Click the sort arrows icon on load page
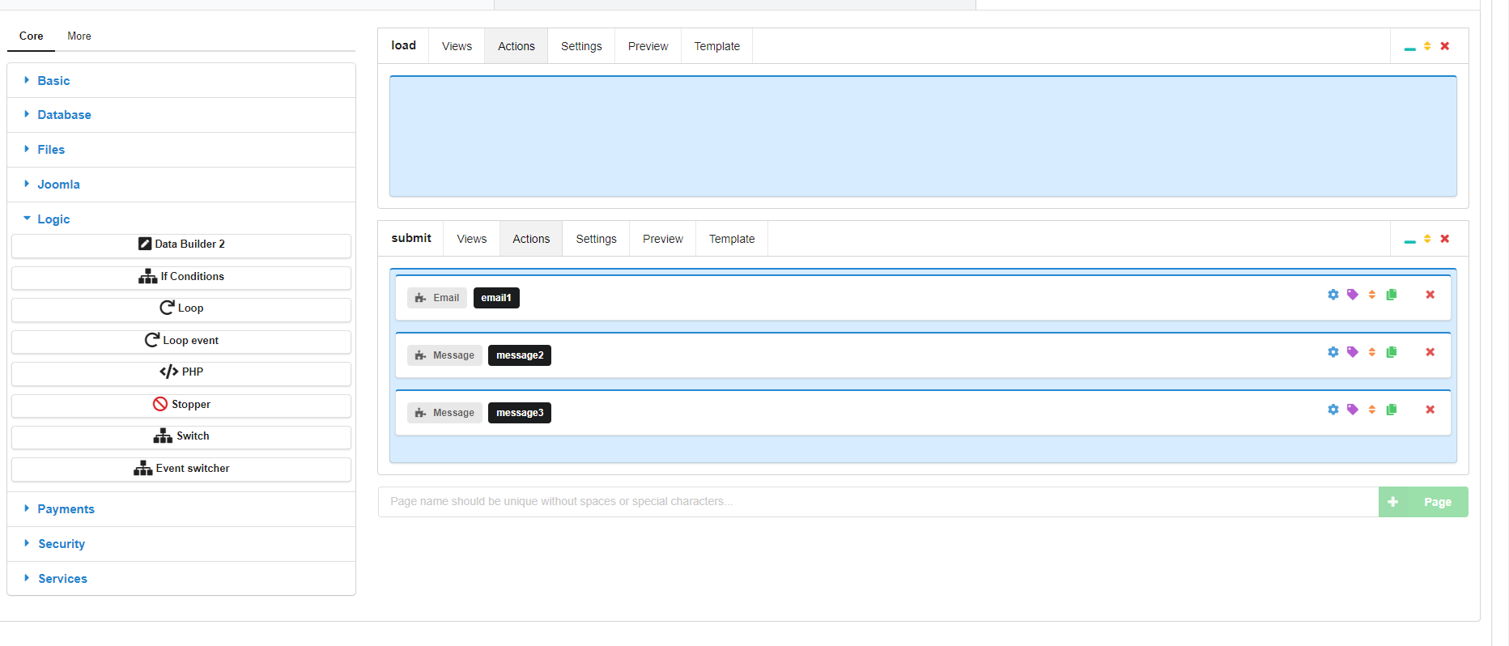Screen dimensions: 1509x646 [1427, 46]
